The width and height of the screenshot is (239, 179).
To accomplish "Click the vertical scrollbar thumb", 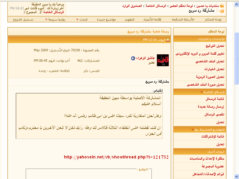I will click(236, 58).
